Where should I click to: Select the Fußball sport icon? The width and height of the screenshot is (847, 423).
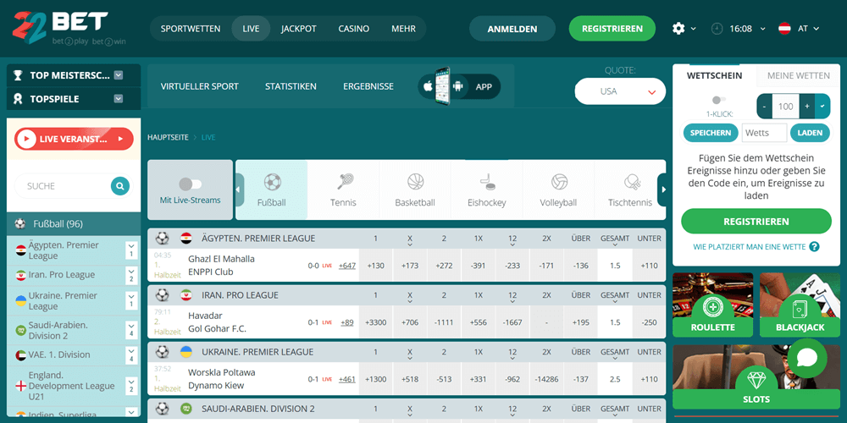point(272,182)
